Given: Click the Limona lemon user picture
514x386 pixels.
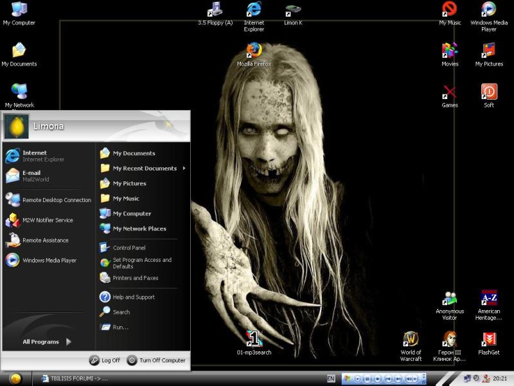Looking at the screenshot, I should pyautogui.click(x=17, y=126).
